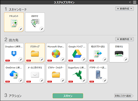This screenshot has width=138, height=101.
Task: Choose OneDrive に保存 destination icon
Action: click(x=14, y=75)
